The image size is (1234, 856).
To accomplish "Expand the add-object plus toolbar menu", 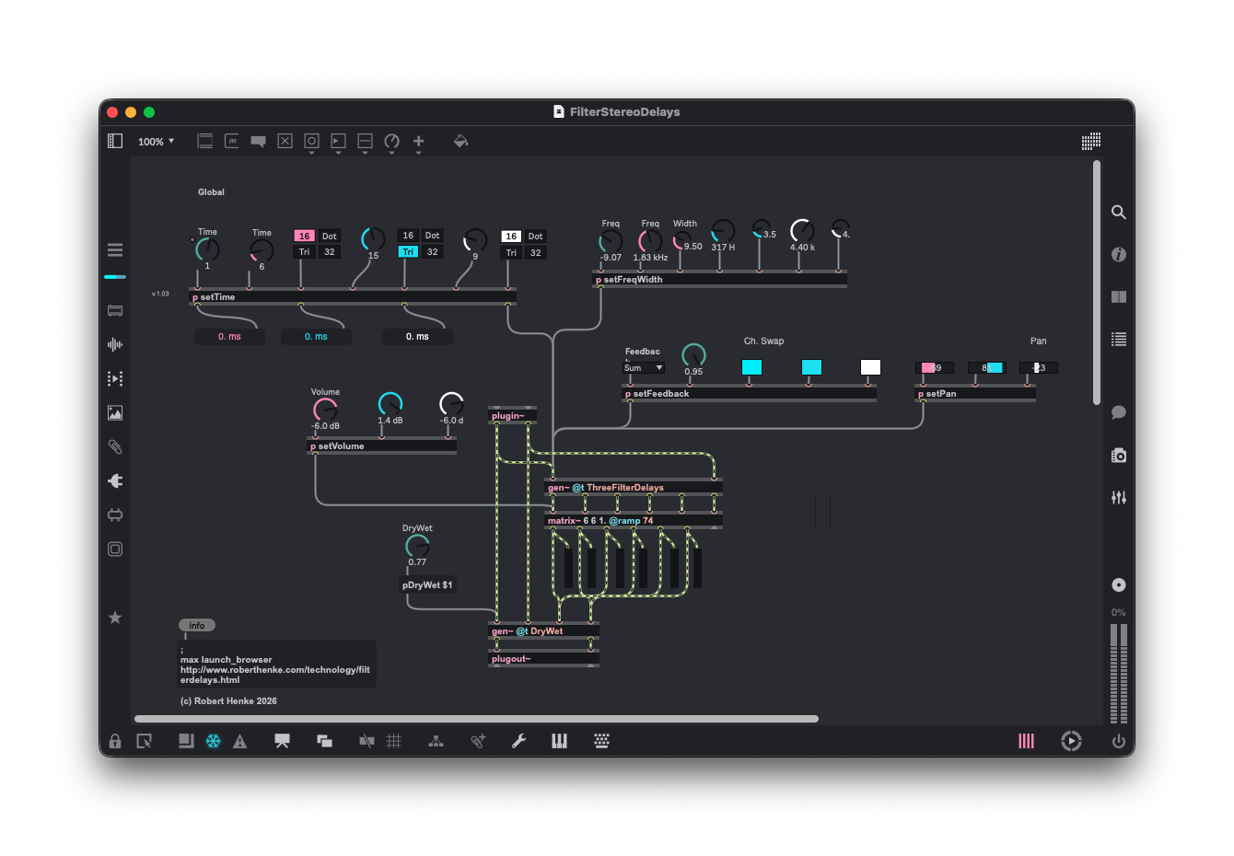I will pos(418,142).
